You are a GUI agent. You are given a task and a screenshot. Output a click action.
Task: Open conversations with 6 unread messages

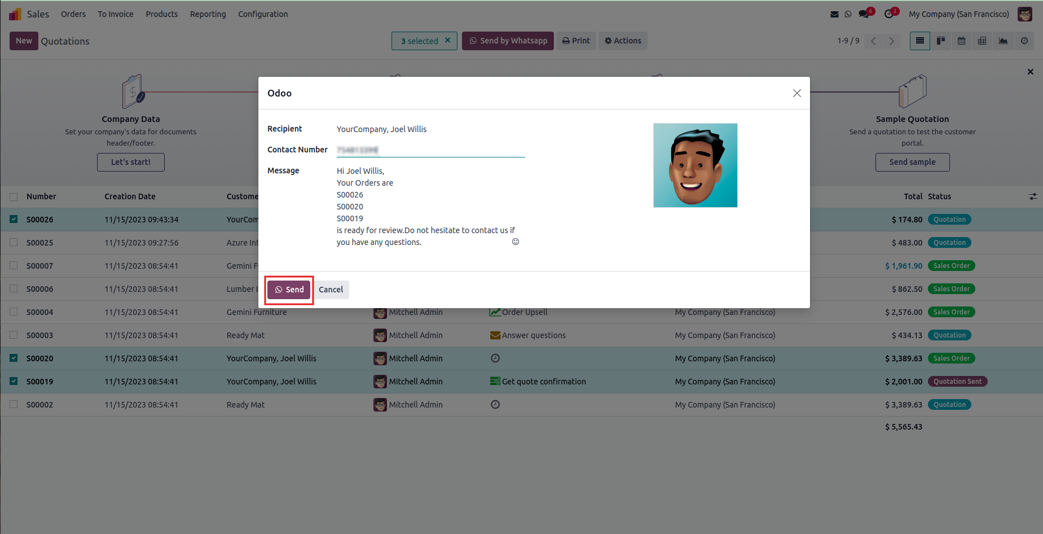click(865, 14)
